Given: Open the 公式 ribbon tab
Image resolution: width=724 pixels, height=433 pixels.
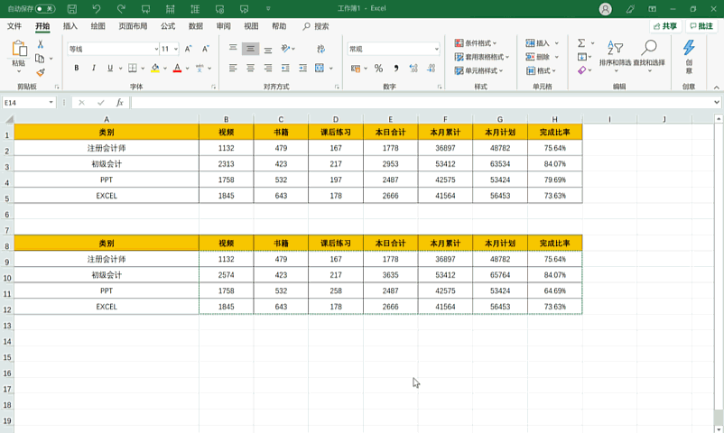Looking at the screenshot, I should (x=168, y=26).
